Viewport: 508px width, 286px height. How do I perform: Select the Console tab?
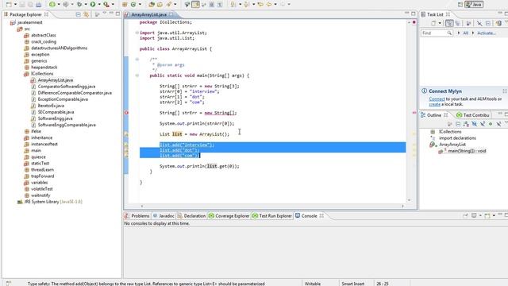309,215
